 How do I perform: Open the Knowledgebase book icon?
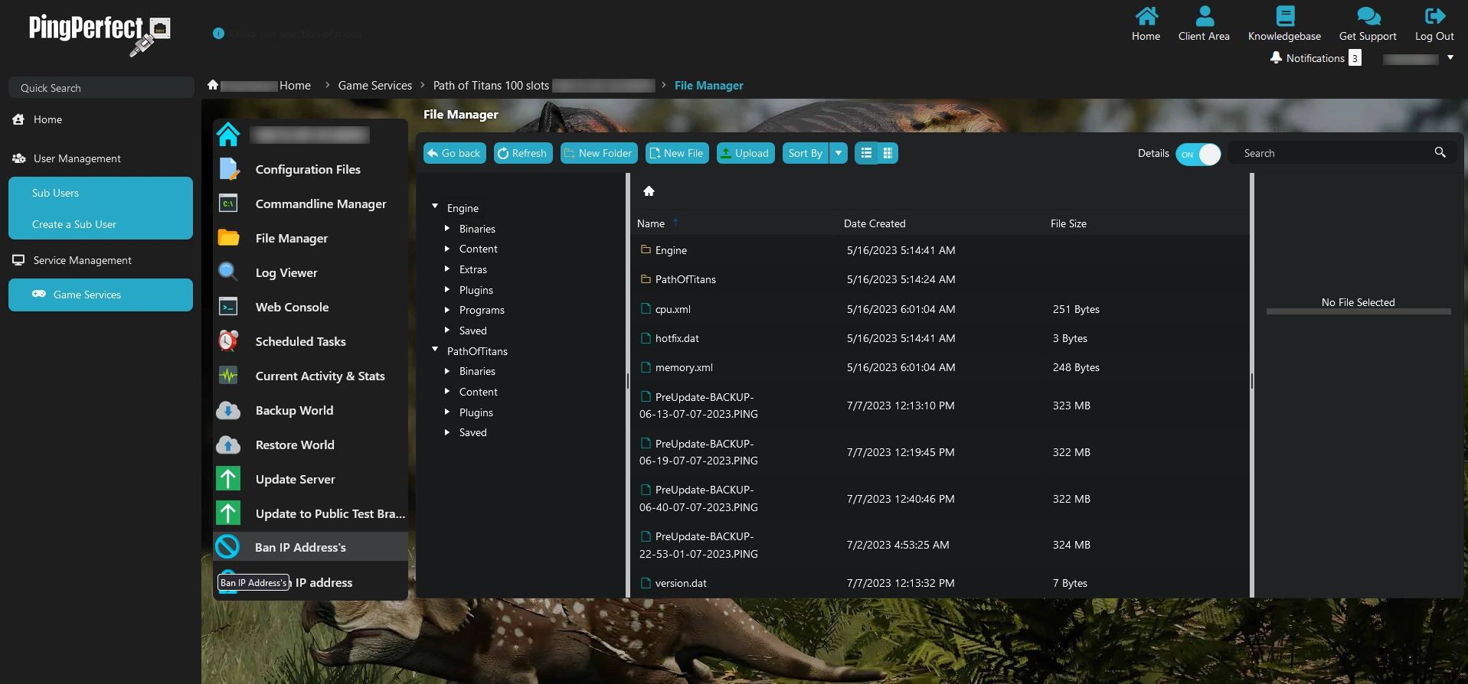1284,16
